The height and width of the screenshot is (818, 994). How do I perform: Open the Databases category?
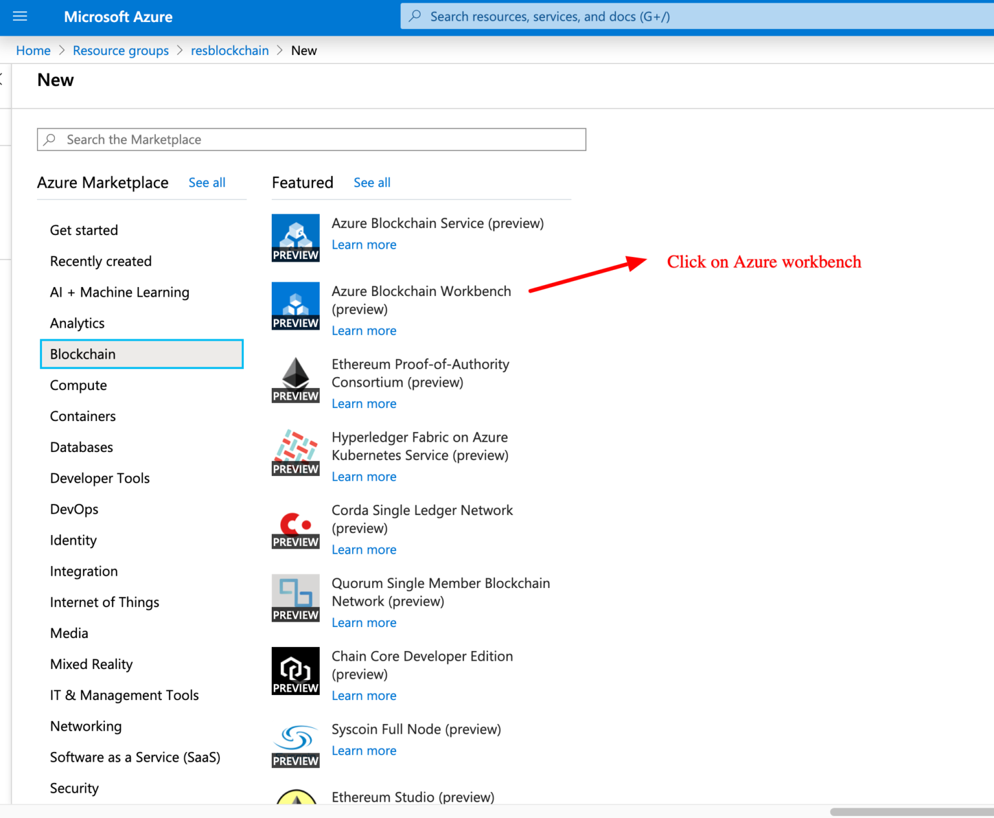click(x=81, y=447)
